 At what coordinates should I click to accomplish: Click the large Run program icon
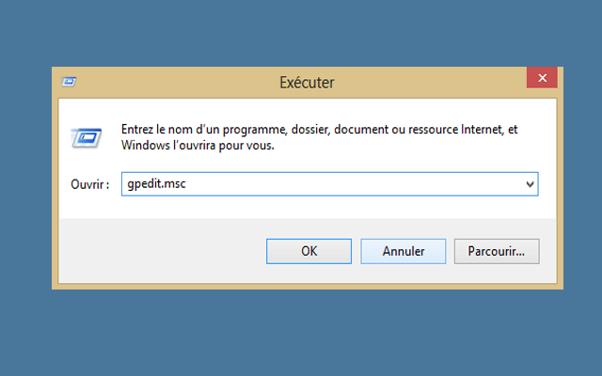(x=86, y=138)
